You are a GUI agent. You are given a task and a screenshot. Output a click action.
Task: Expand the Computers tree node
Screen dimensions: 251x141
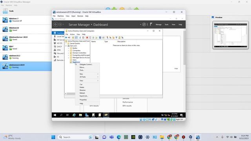tap(69, 51)
